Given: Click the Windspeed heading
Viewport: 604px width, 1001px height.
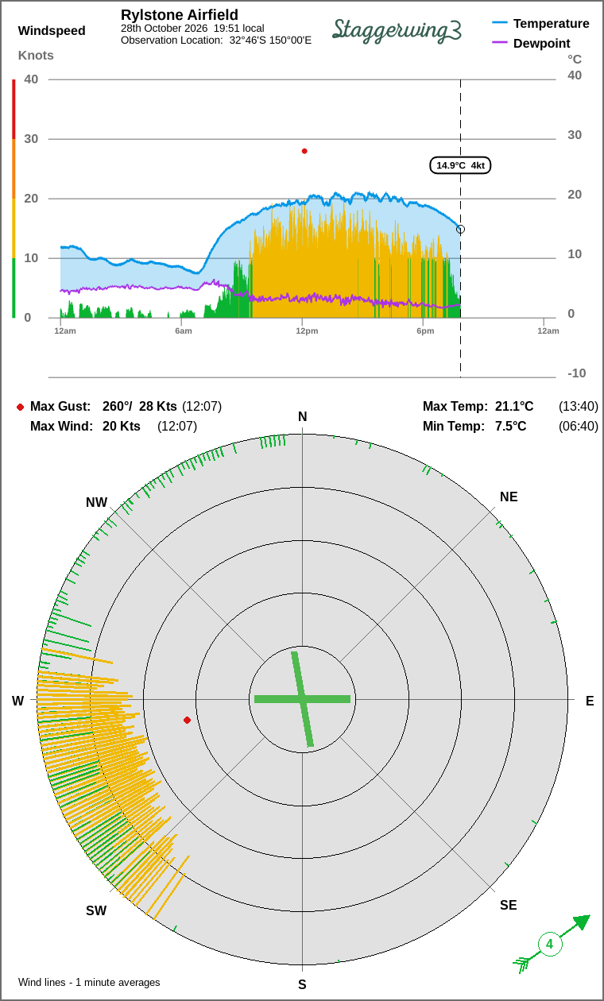Looking at the screenshot, I should [52, 31].
